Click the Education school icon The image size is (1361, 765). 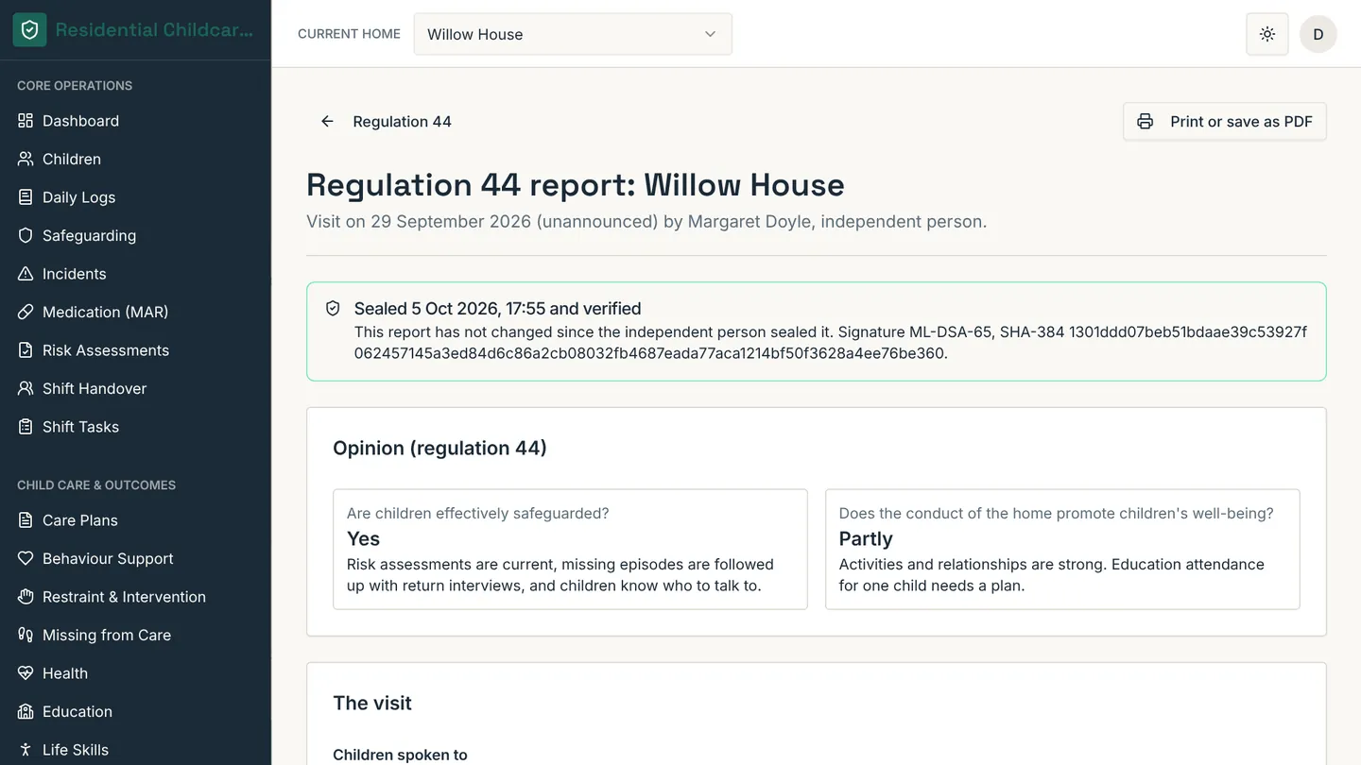pos(26,711)
